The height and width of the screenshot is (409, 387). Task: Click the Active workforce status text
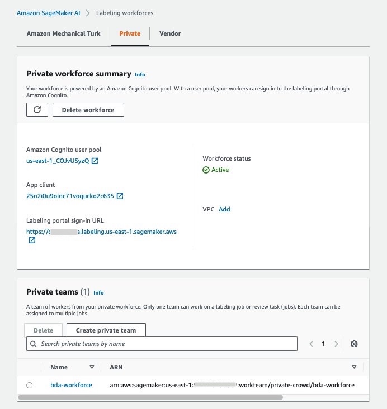click(220, 170)
